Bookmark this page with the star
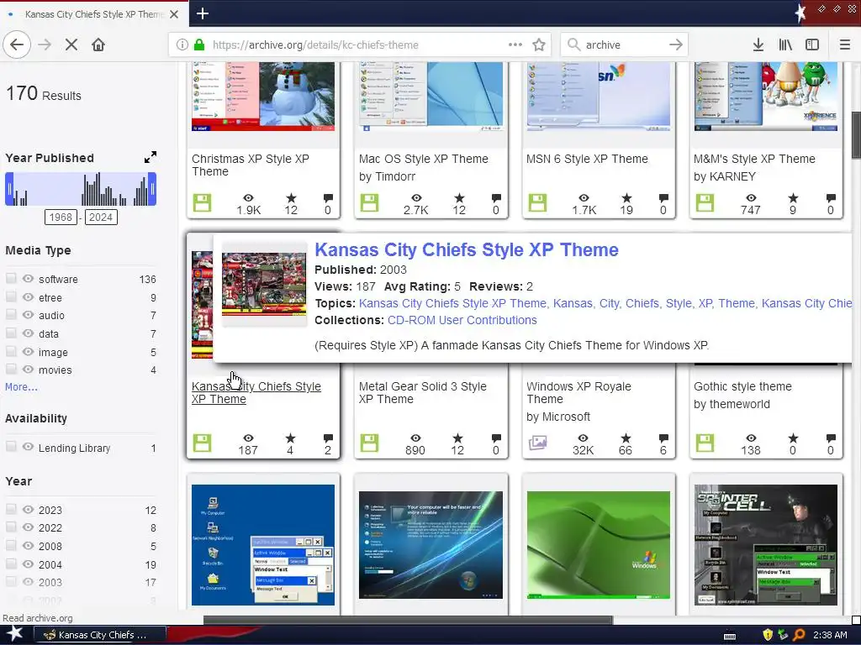The width and height of the screenshot is (861, 645). point(539,45)
